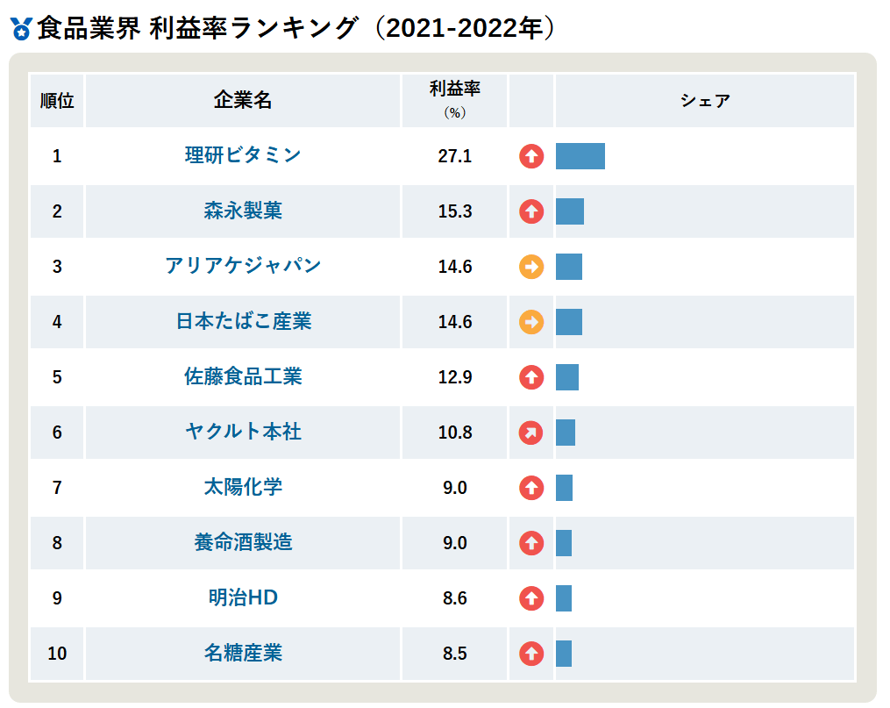Open the 理研ビタミン company link
This screenshot has height=708, width=890.
click(x=242, y=156)
